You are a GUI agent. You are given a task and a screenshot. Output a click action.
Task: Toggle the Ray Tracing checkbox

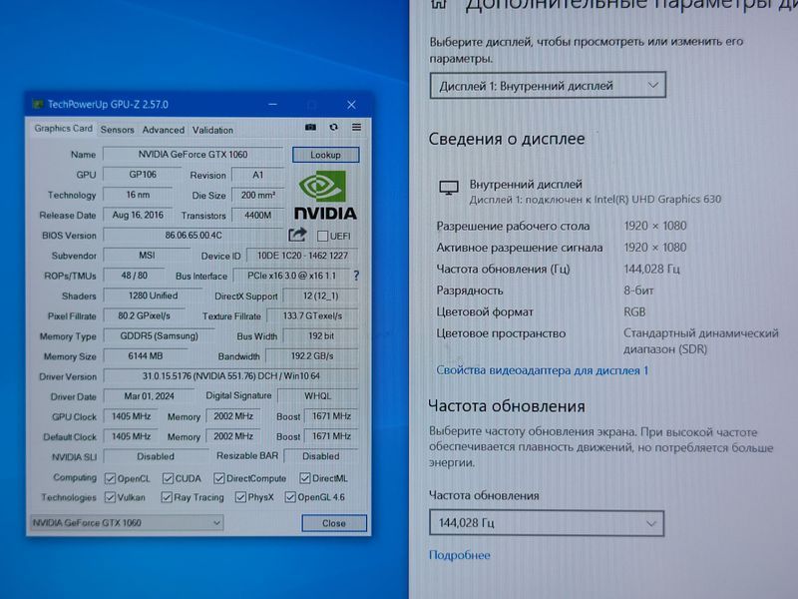[x=167, y=497]
